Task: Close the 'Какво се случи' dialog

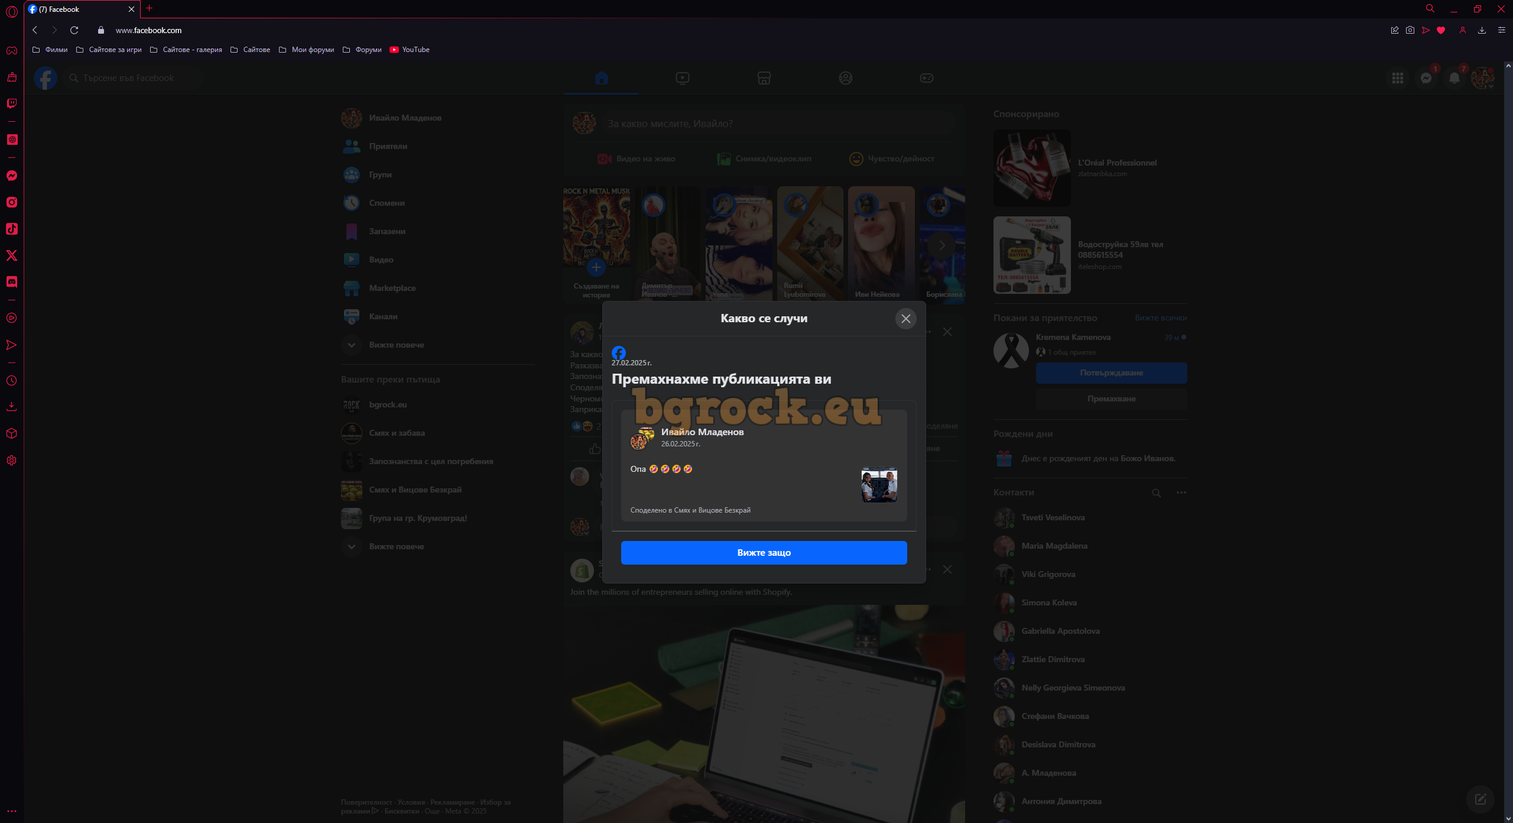Action: (905, 319)
